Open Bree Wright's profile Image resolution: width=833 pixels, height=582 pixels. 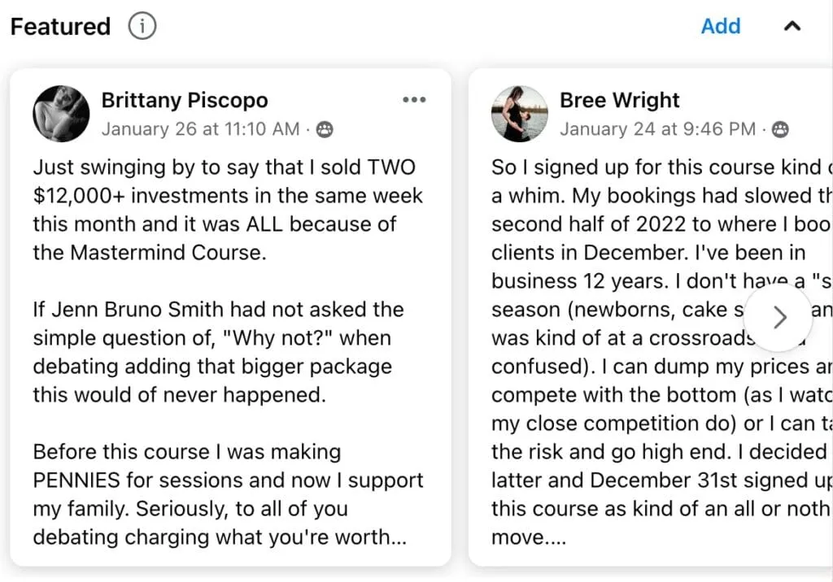(619, 100)
